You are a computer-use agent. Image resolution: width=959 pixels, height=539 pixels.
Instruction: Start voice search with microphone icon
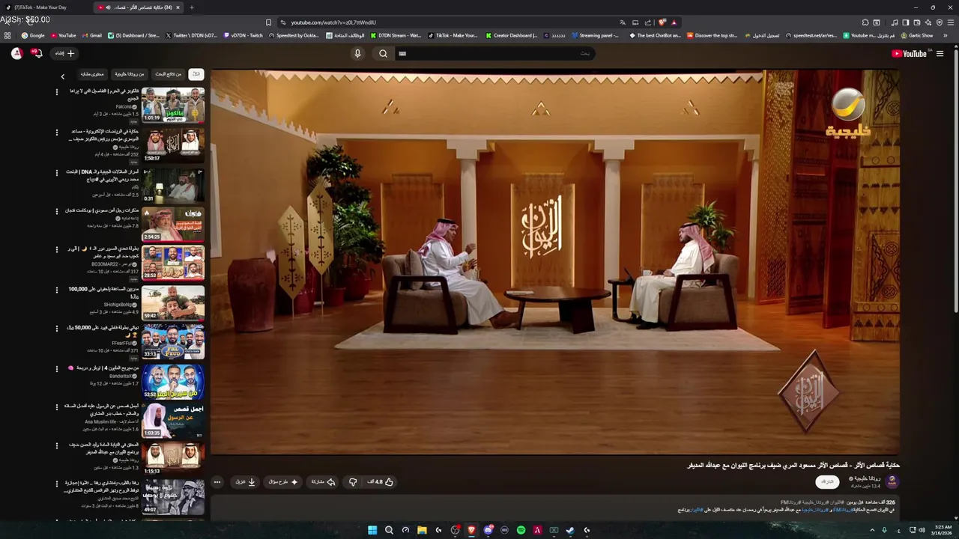[357, 53]
